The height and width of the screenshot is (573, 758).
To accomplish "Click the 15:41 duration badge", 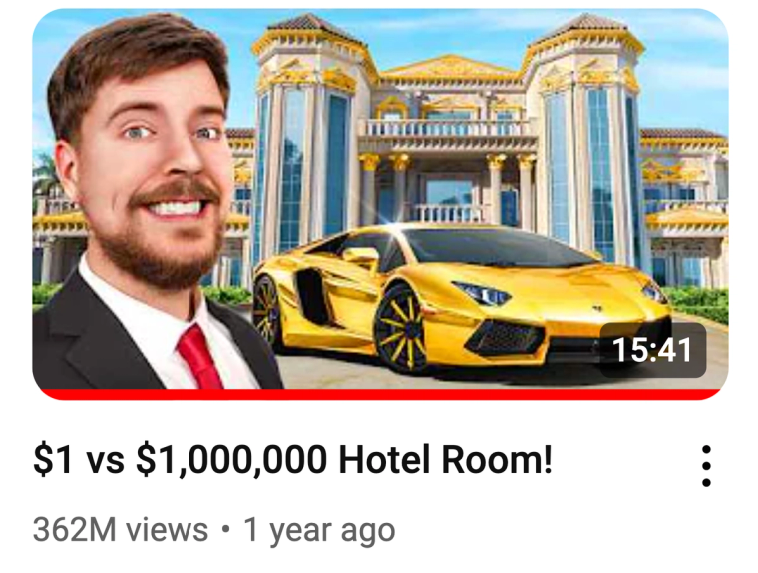I will [x=652, y=350].
